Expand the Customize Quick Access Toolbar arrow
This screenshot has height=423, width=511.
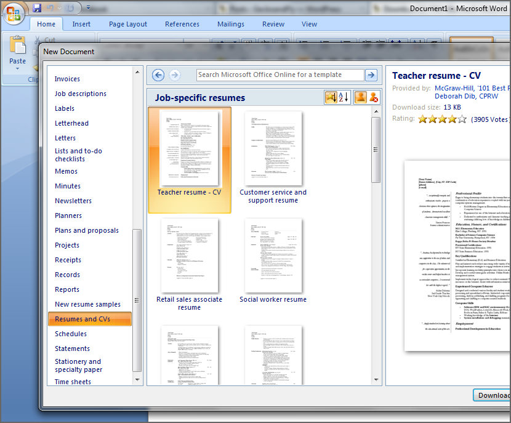(x=88, y=7)
